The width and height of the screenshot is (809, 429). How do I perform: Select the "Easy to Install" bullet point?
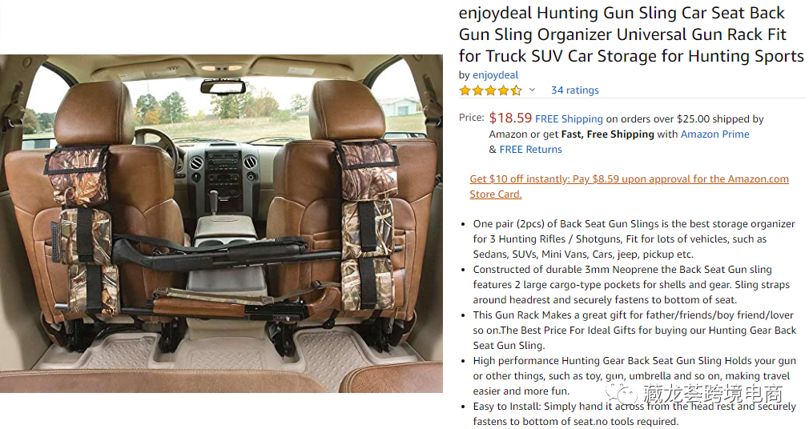[634, 414]
